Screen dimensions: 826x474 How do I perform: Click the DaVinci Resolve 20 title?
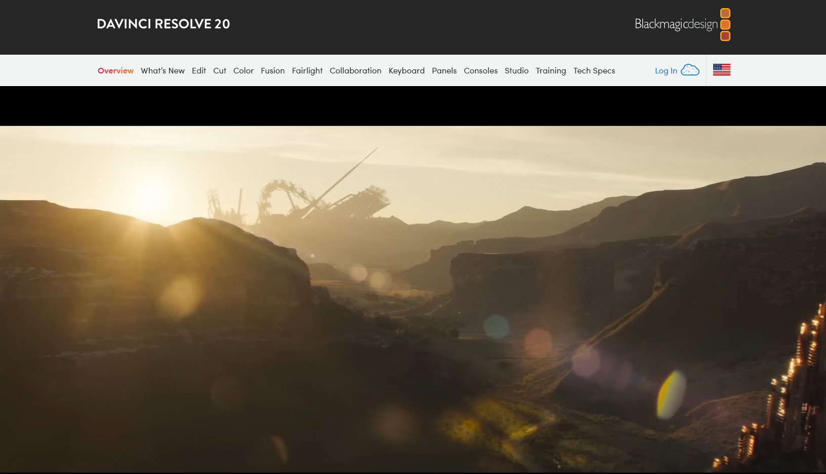click(x=163, y=24)
